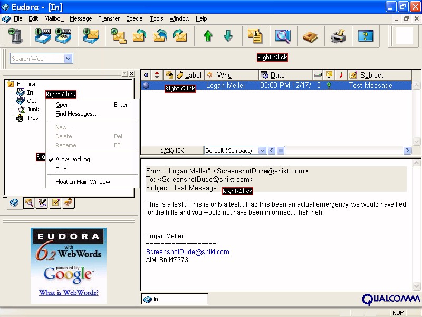Click the message list horizontal scroll left arrow

[x=272, y=151]
